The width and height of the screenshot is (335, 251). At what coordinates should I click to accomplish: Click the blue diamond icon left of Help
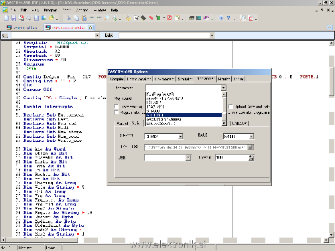(220, 18)
